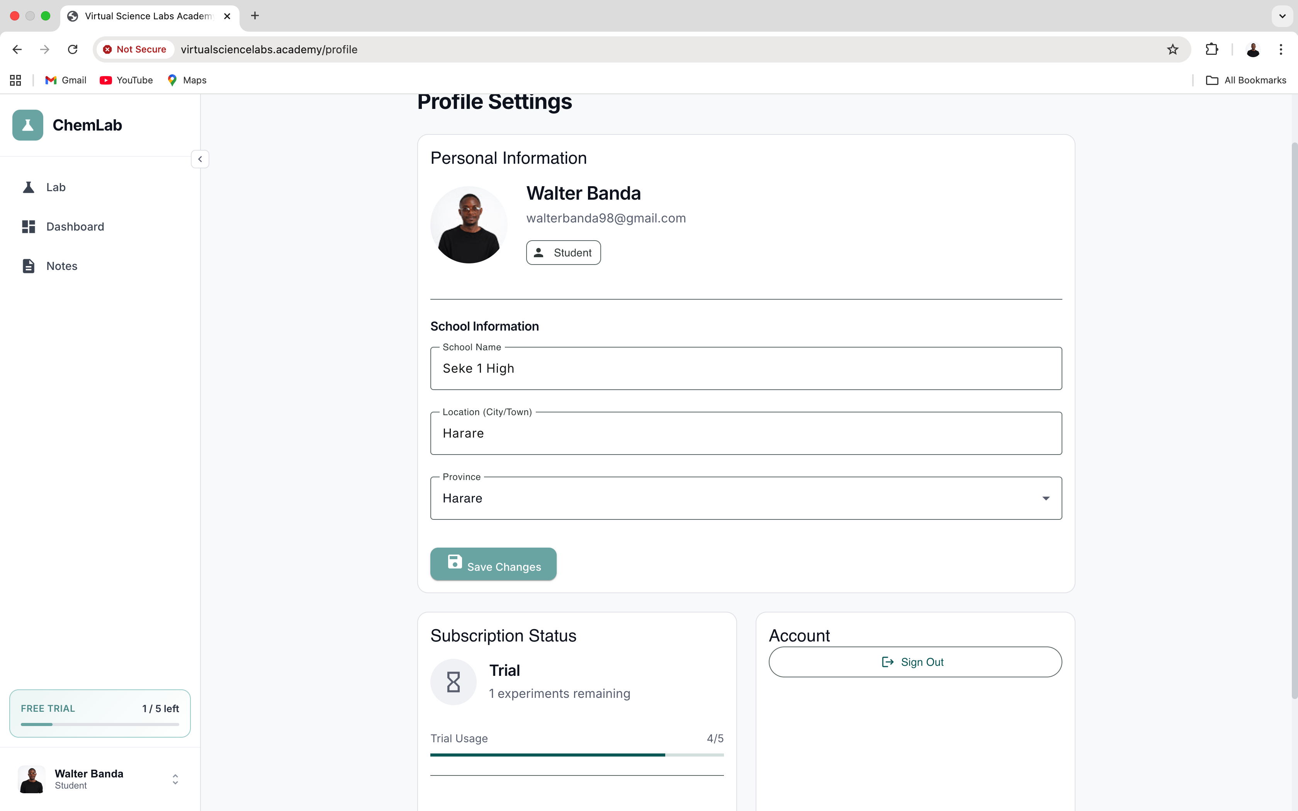The width and height of the screenshot is (1298, 811).
Task: Click Walter Banda's profile photo
Action: coord(469,225)
